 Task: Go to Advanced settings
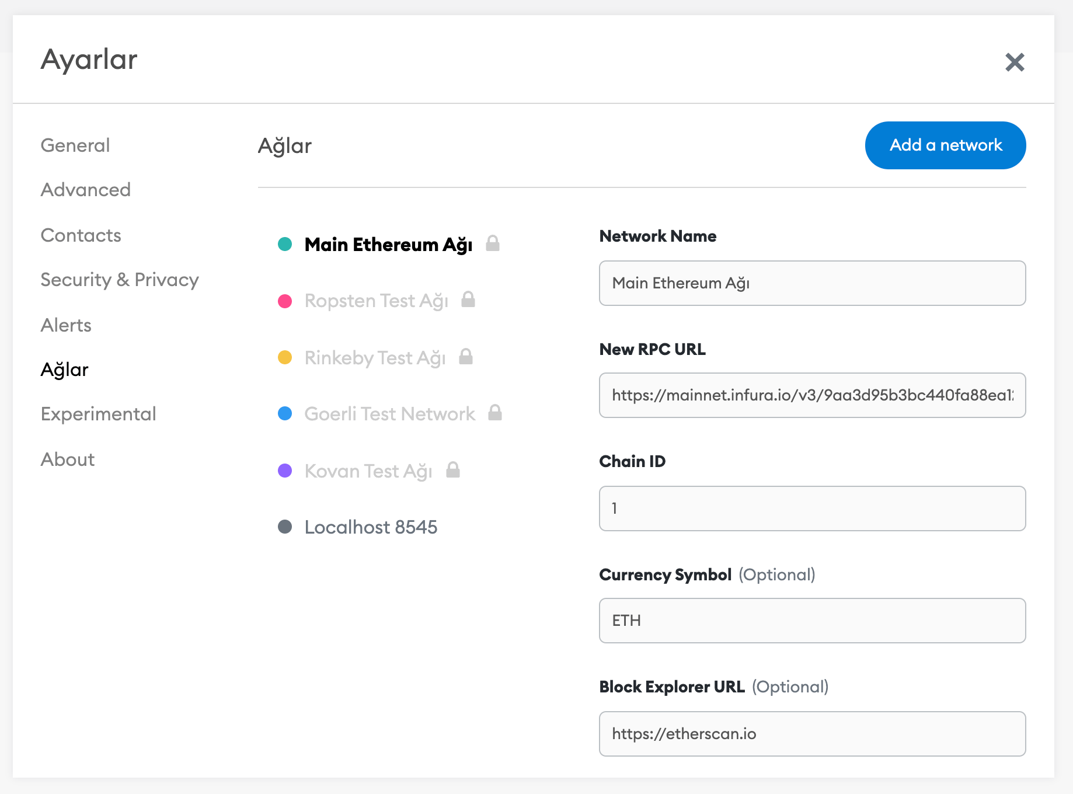pyautogui.click(x=86, y=190)
